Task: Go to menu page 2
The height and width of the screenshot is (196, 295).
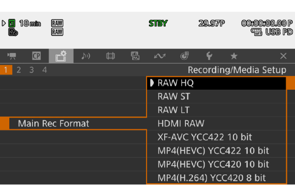Action: coord(19,70)
